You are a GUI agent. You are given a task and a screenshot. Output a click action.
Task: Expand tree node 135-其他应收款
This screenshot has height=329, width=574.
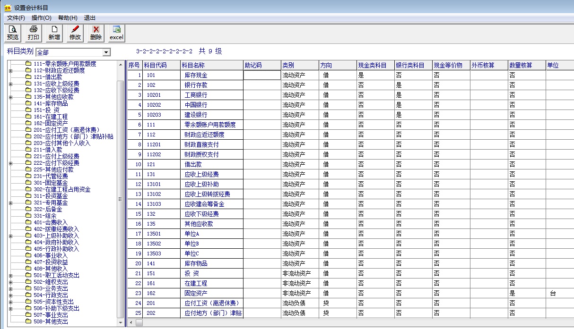coord(11,97)
